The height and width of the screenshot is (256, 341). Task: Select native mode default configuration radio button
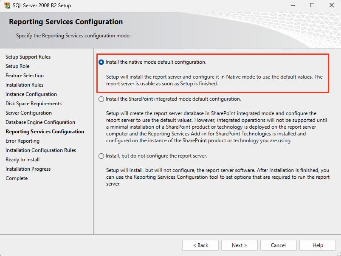(101, 62)
